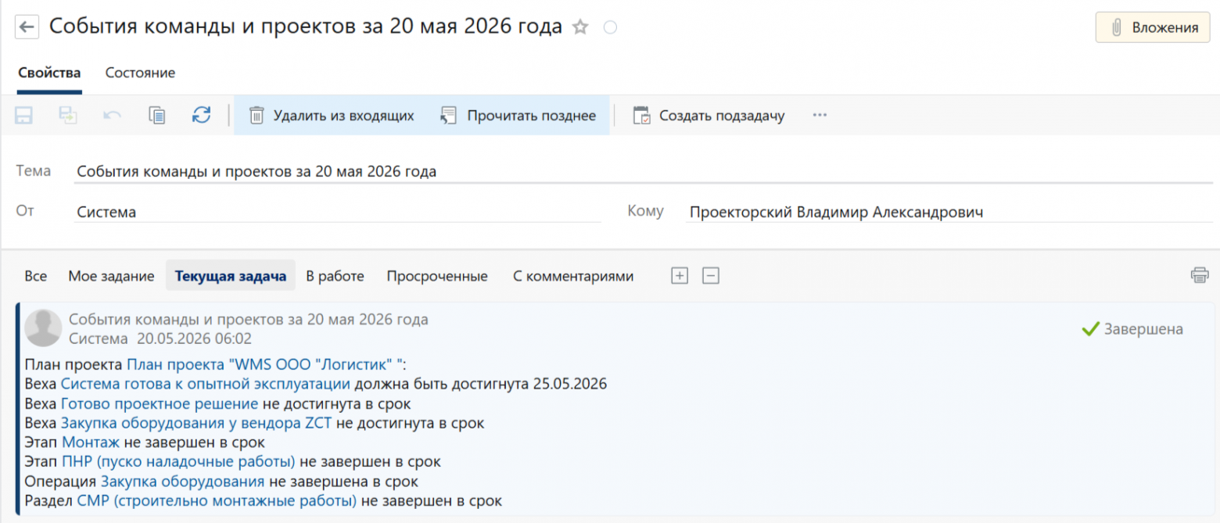Select the Просроченные filter tab
Image resolution: width=1220 pixels, height=523 pixels.
coord(437,276)
